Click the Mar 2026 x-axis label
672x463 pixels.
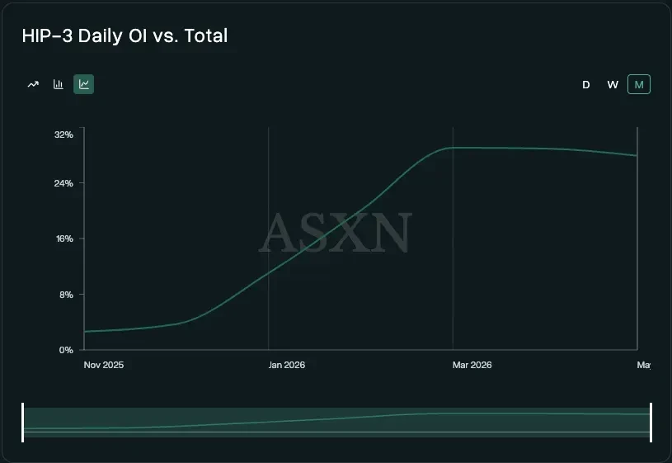pos(472,365)
